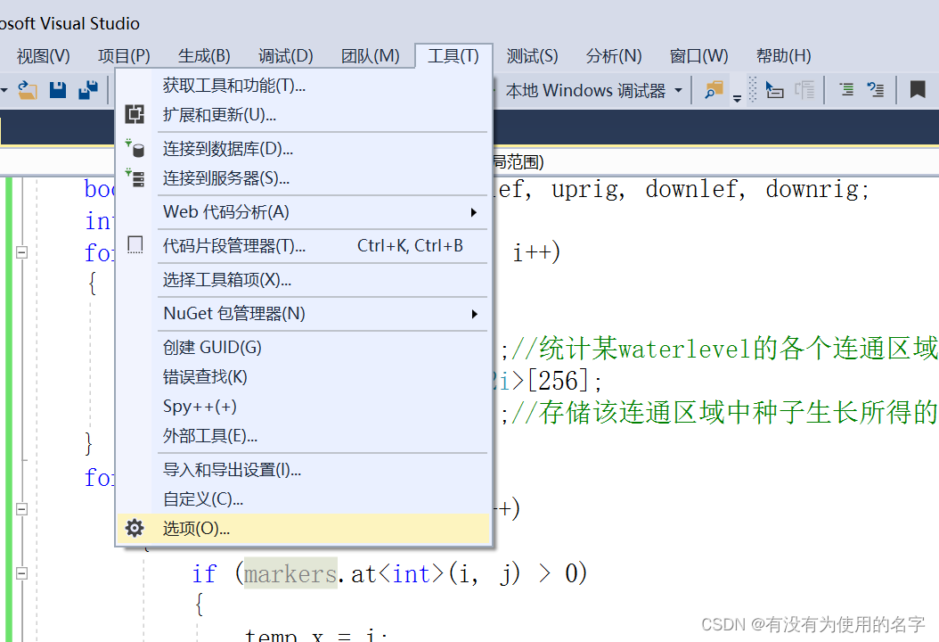The height and width of the screenshot is (642, 939).
Task: Click the grayed increase indent icon
Action: 804,91
